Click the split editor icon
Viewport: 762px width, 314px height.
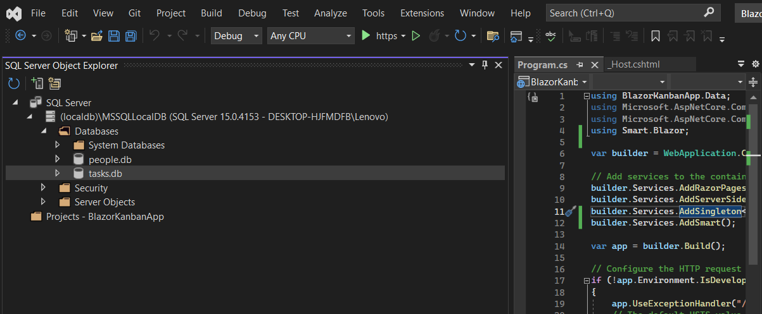[753, 82]
